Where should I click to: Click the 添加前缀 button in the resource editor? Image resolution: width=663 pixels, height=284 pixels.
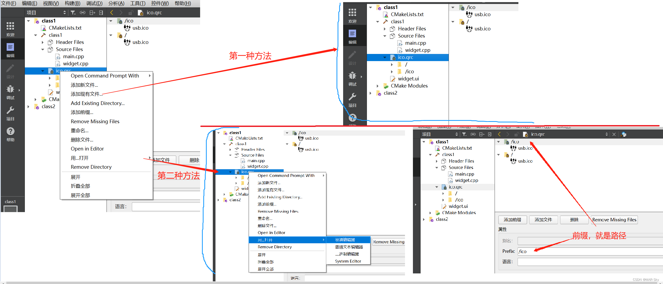[x=512, y=220]
